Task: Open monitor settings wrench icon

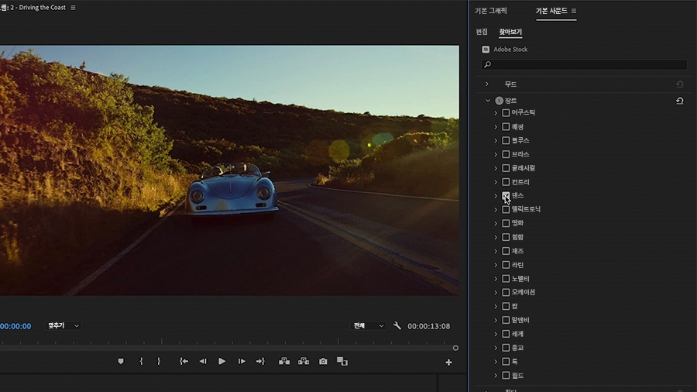Action: [397, 326]
